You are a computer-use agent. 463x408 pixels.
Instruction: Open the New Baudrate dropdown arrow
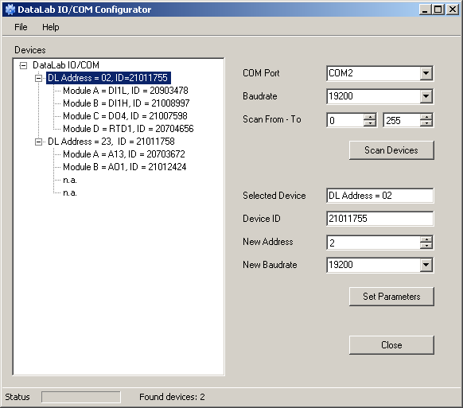point(426,265)
